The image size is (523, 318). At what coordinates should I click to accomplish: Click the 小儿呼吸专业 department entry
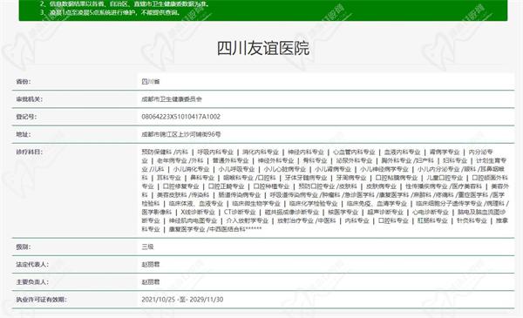(x=236, y=169)
